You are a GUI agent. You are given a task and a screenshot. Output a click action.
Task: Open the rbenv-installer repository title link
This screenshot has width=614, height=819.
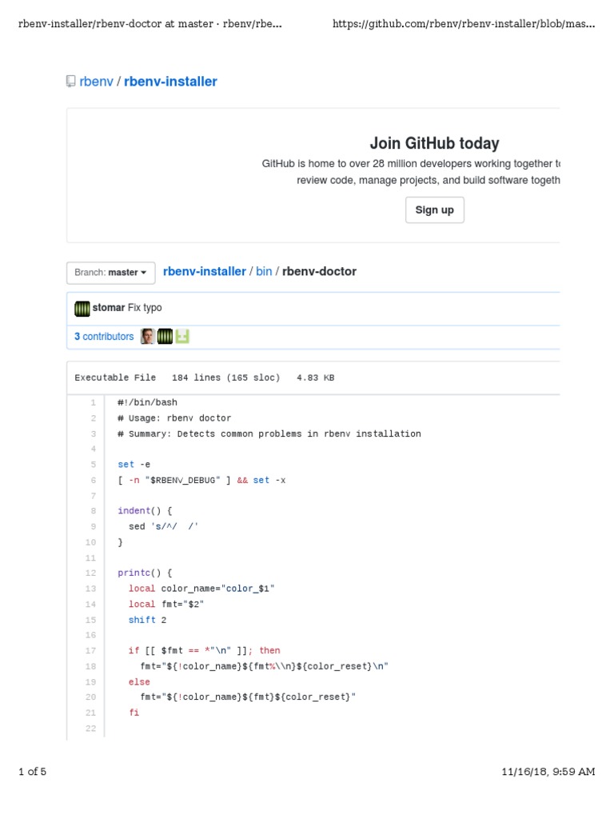170,82
